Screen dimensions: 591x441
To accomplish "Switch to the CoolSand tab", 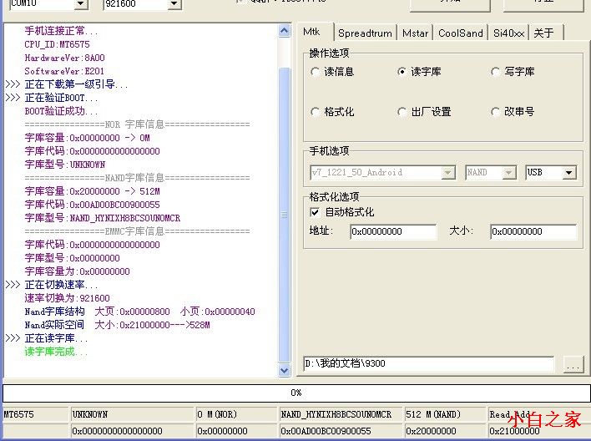I will tap(461, 33).
